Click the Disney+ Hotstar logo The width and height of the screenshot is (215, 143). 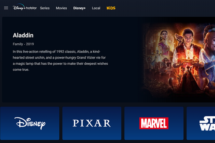click(25, 7)
